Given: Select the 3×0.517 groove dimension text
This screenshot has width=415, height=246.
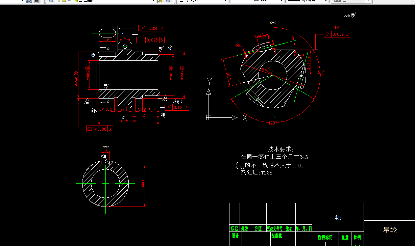Looking at the screenshot, I should [x=146, y=110].
